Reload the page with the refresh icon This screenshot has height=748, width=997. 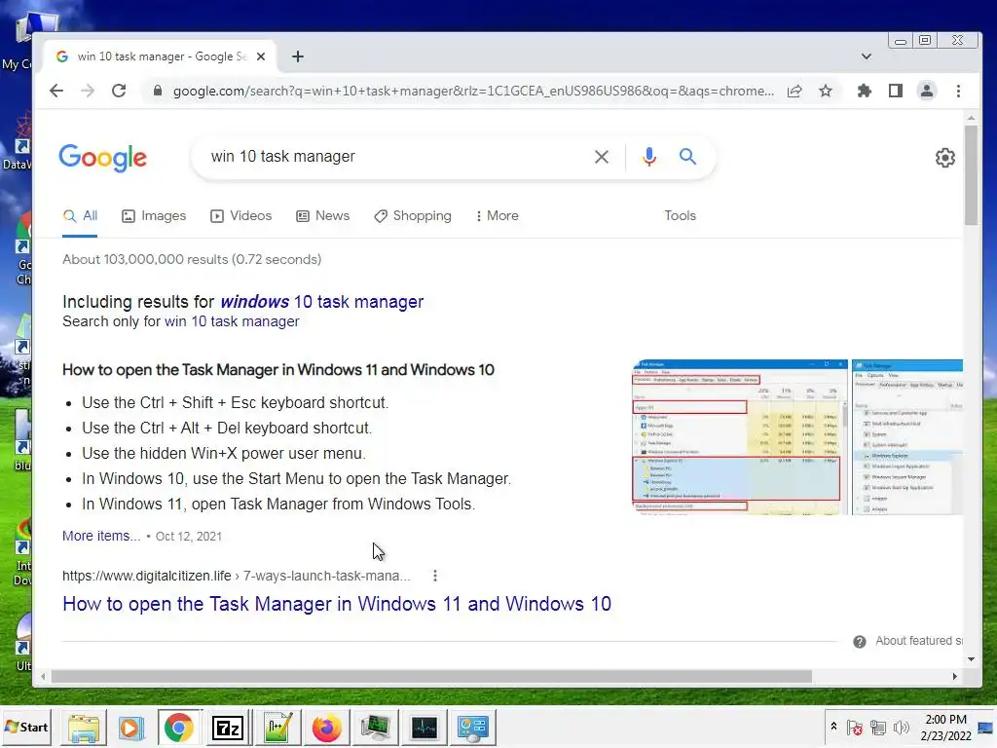[119, 91]
